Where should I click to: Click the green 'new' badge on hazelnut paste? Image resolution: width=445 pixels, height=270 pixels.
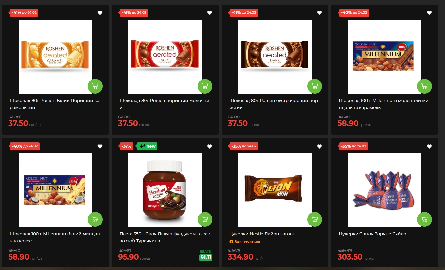[147, 146]
